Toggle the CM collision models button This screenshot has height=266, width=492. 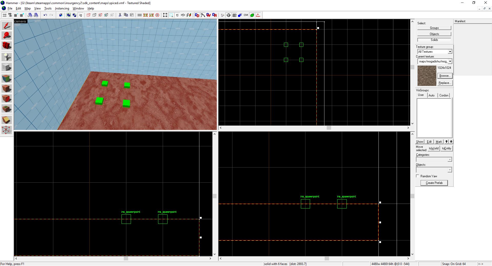[246, 15]
